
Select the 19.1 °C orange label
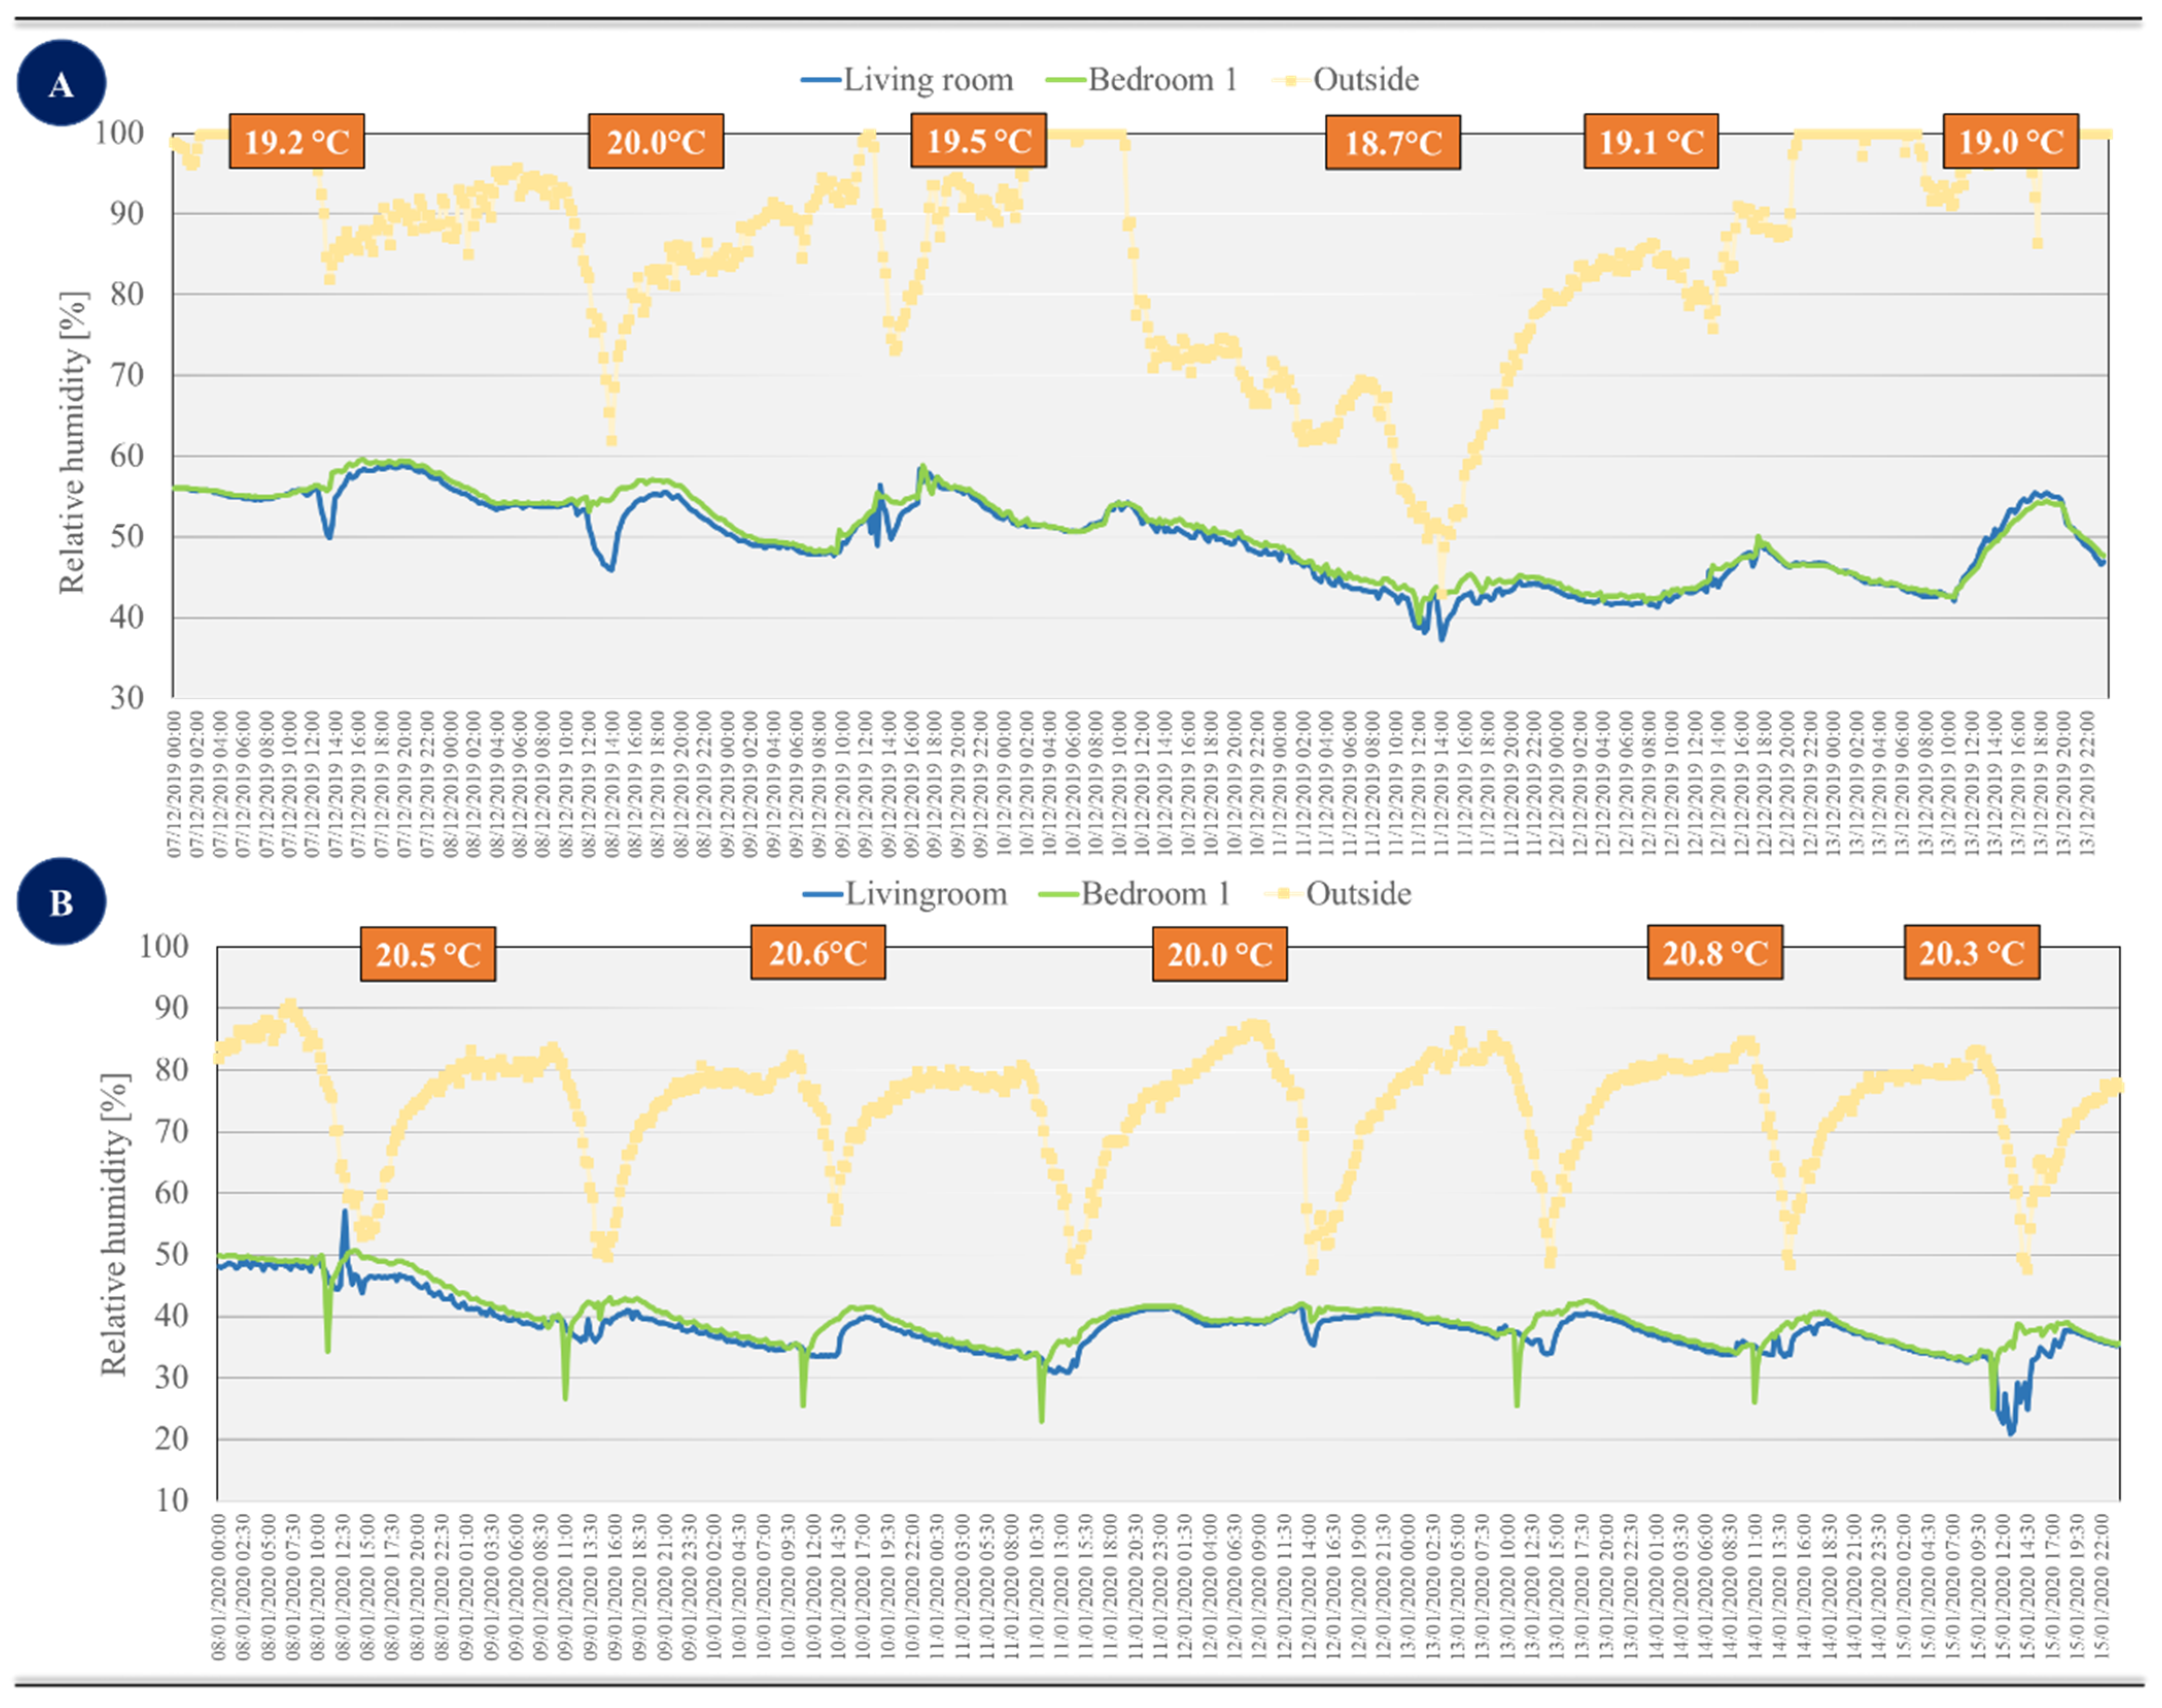1650,142
